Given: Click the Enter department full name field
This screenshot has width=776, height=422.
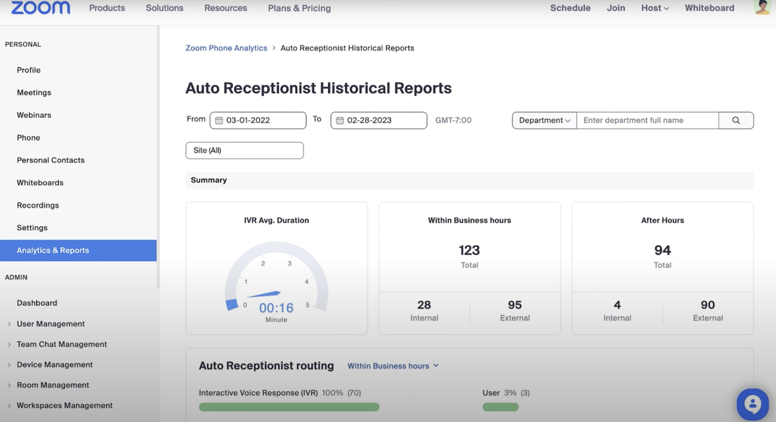Looking at the screenshot, I should [x=648, y=121].
